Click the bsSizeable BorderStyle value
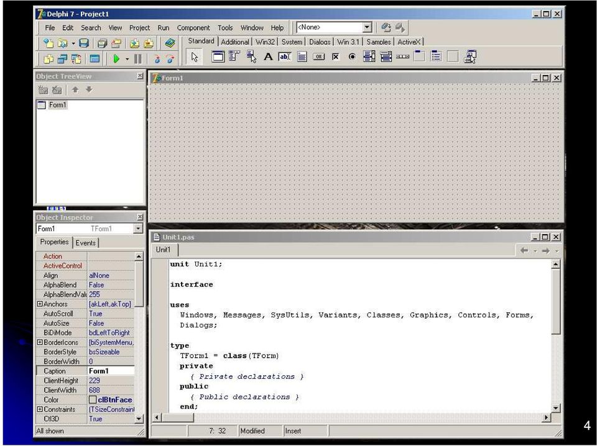 click(104, 352)
